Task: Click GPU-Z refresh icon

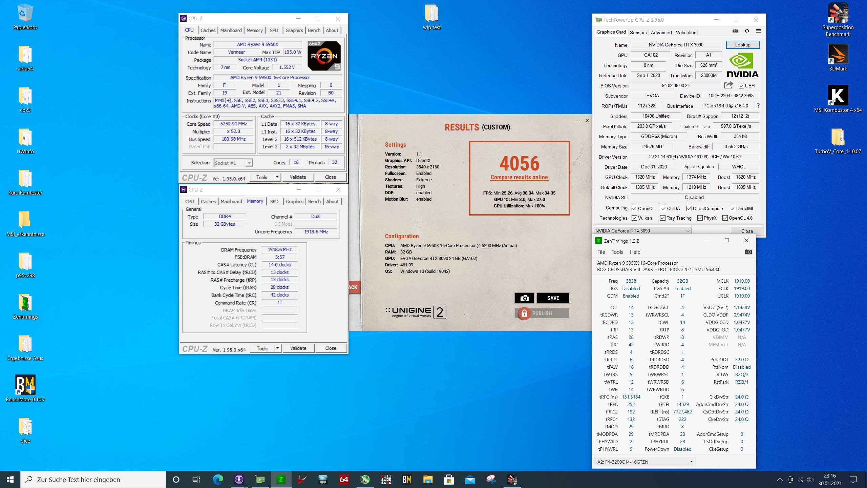Action: click(747, 31)
